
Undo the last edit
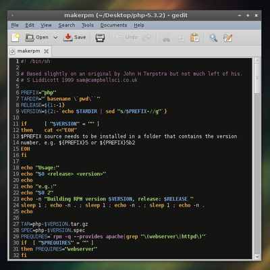(x=126, y=37)
